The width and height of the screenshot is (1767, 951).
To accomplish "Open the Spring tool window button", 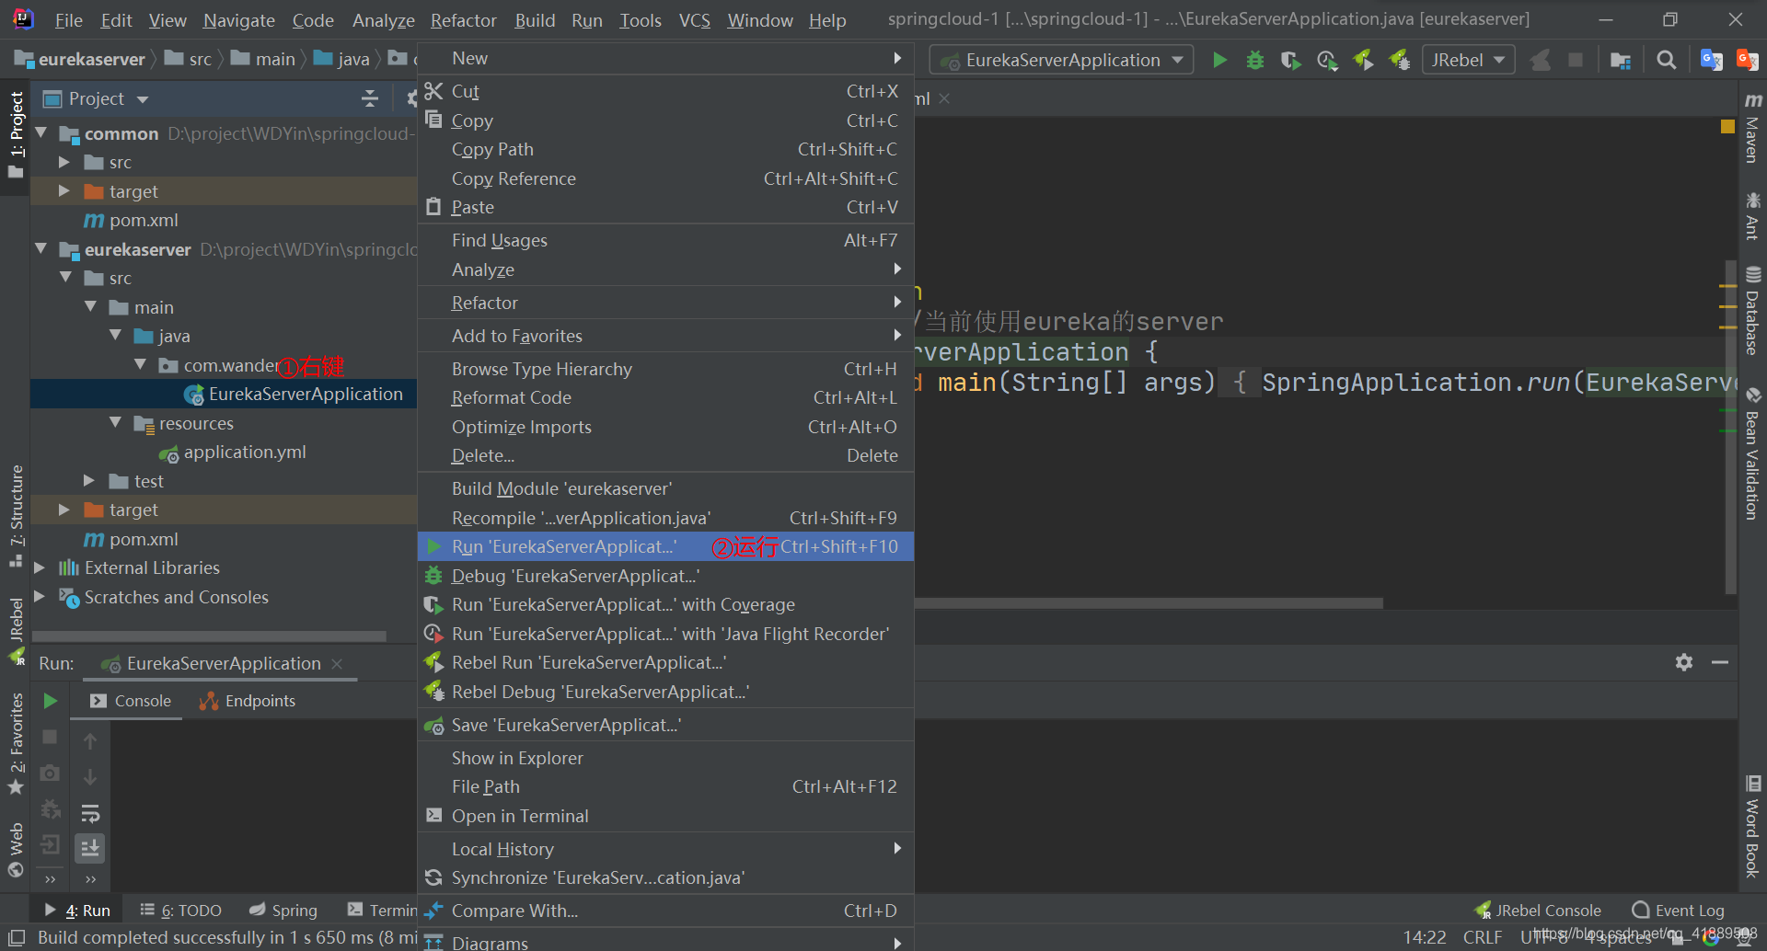I will [x=283, y=911].
